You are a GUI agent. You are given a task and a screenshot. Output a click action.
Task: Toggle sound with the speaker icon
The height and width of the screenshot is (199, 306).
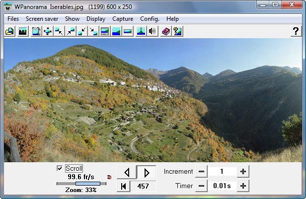point(153,31)
